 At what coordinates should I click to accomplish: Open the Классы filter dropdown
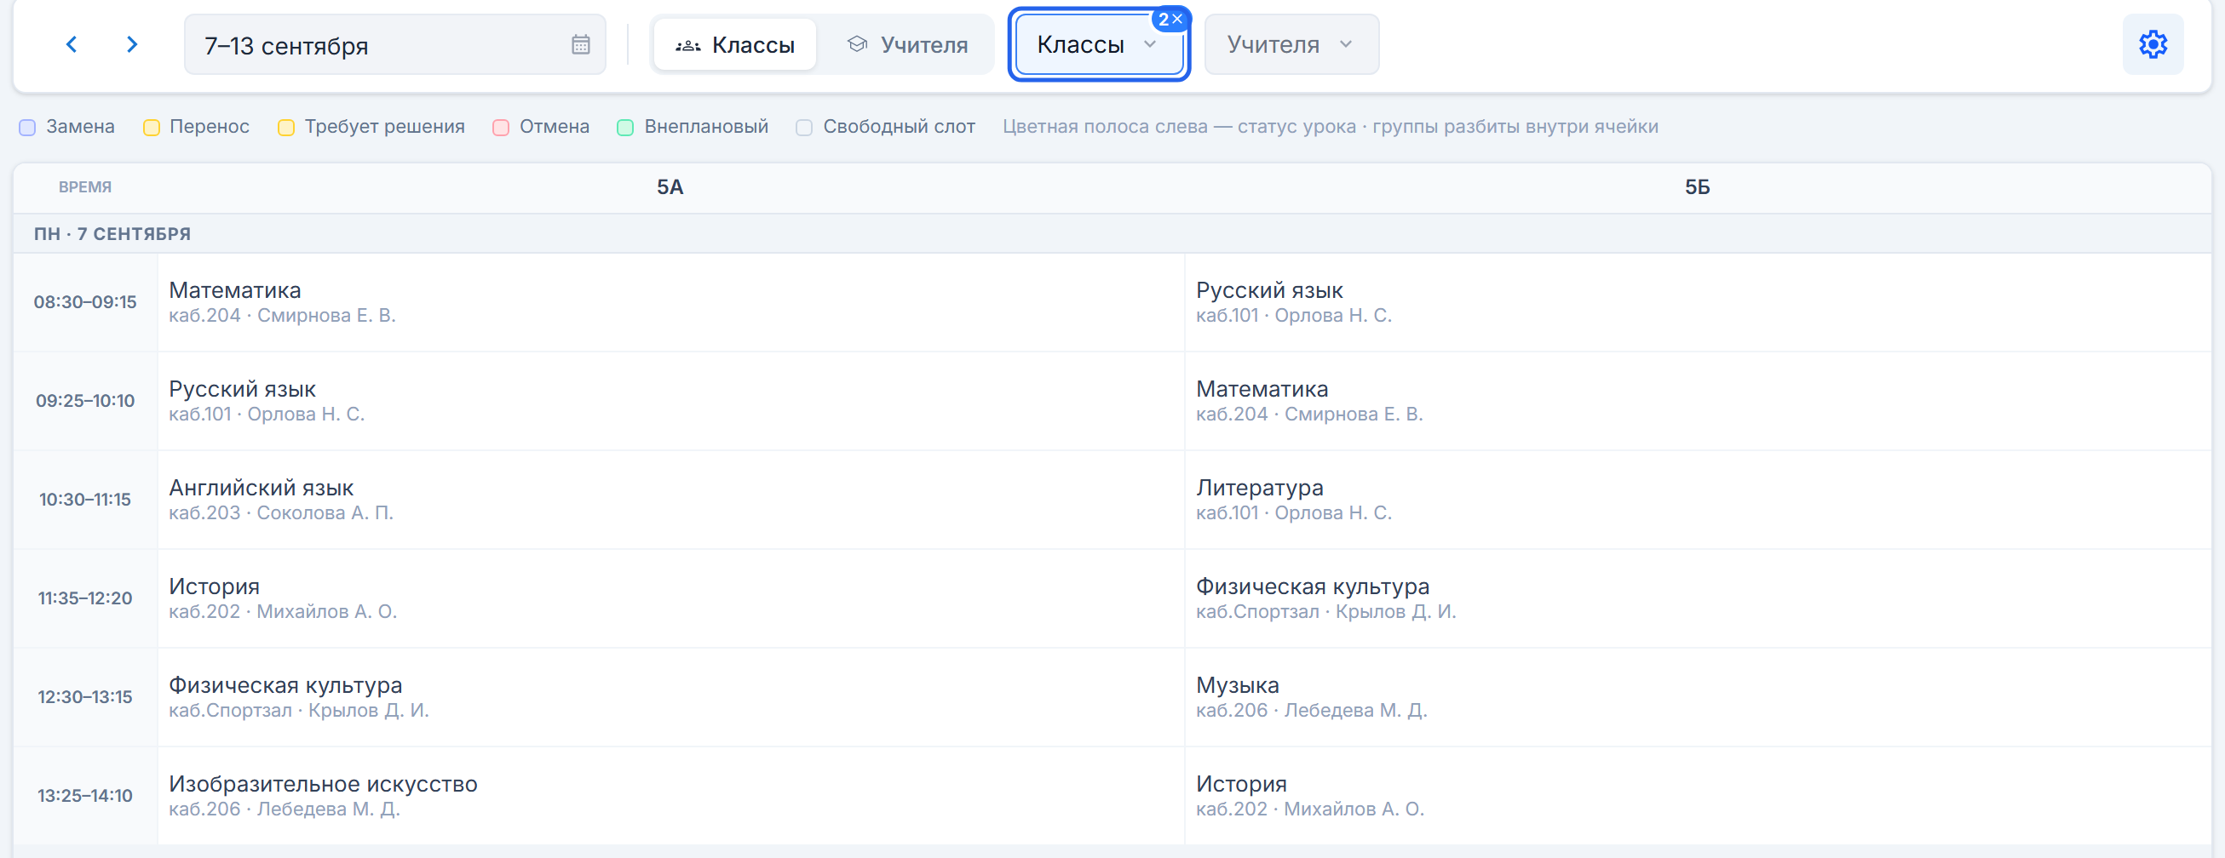(1099, 45)
